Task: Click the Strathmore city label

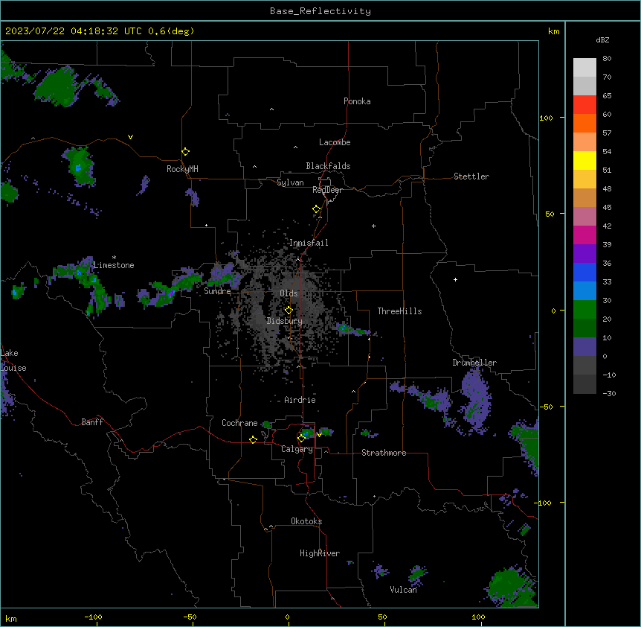Action: click(x=384, y=453)
